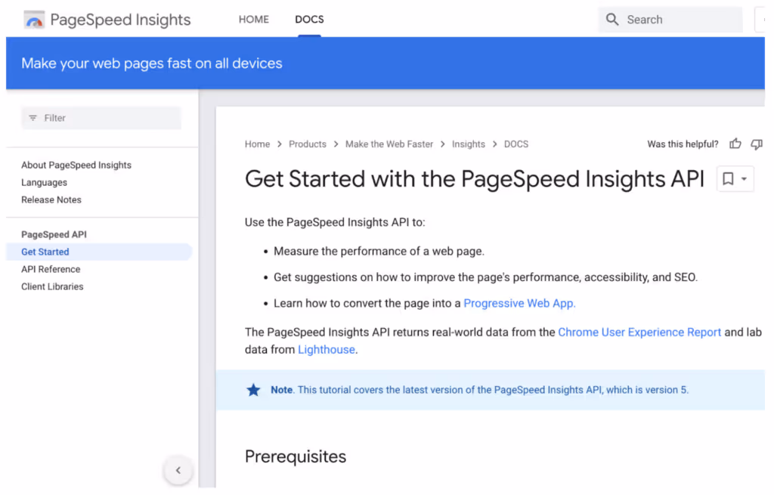
Task: Collapse the sidebar with the chevron button
Action: (178, 469)
